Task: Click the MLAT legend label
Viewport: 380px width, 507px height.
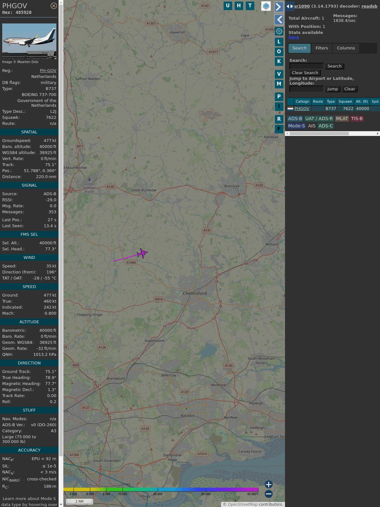Action: (x=342, y=119)
